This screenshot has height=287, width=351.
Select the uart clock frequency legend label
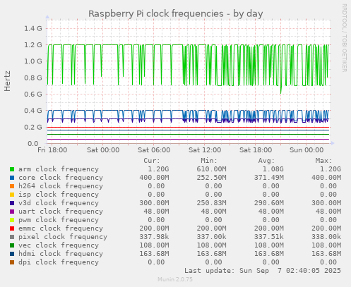coord(61,212)
